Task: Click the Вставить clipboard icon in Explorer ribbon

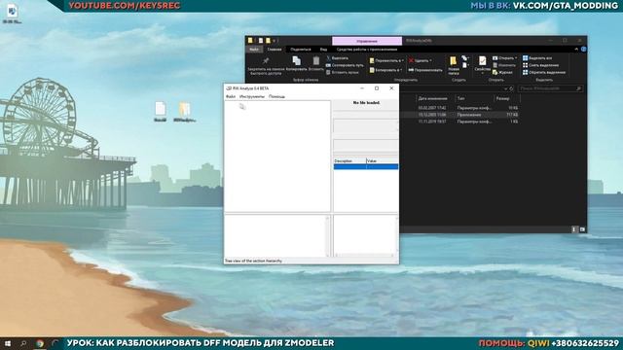Action: tap(315, 60)
